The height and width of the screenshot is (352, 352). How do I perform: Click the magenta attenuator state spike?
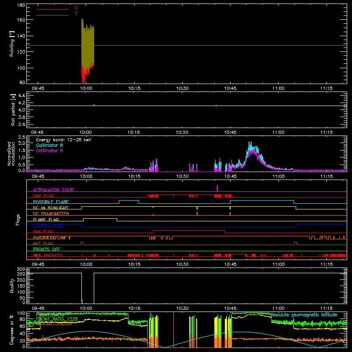(217, 188)
